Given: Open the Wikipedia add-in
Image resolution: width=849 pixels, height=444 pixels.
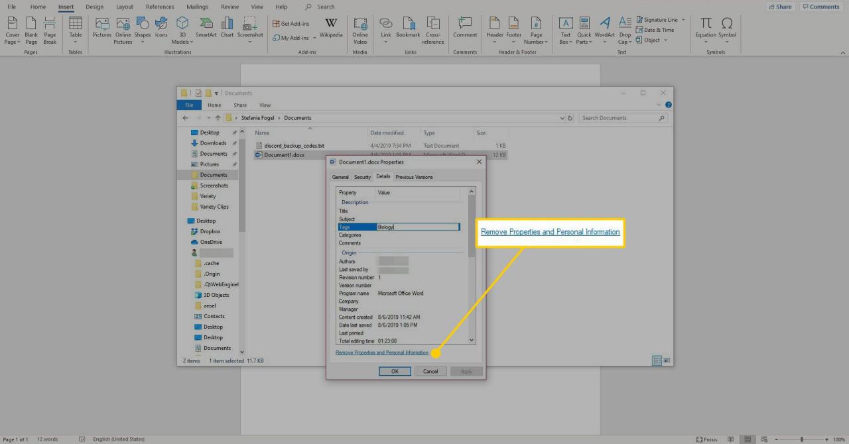Looking at the screenshot, I should pyautogui.click(x=331, y=27).
